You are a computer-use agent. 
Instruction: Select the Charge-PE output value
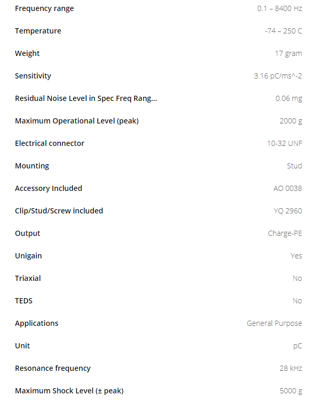click(285, 233)
